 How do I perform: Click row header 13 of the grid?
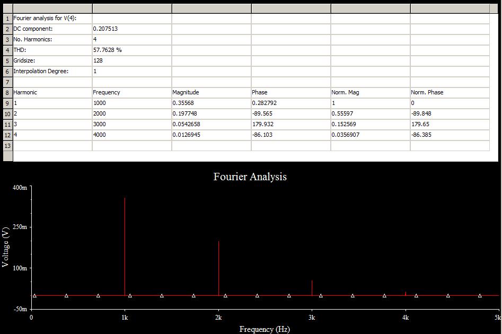tap(7, 145)
